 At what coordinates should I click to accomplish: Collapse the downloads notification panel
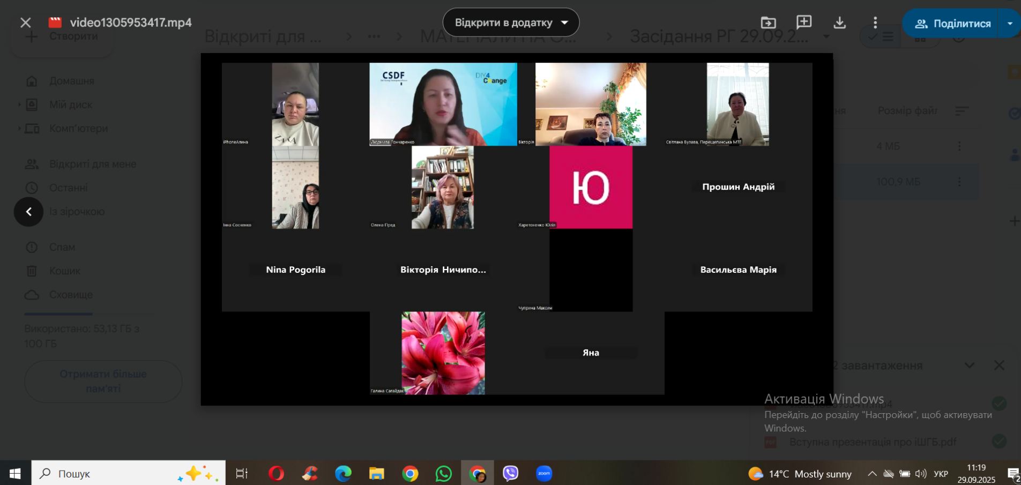[970, 365]
